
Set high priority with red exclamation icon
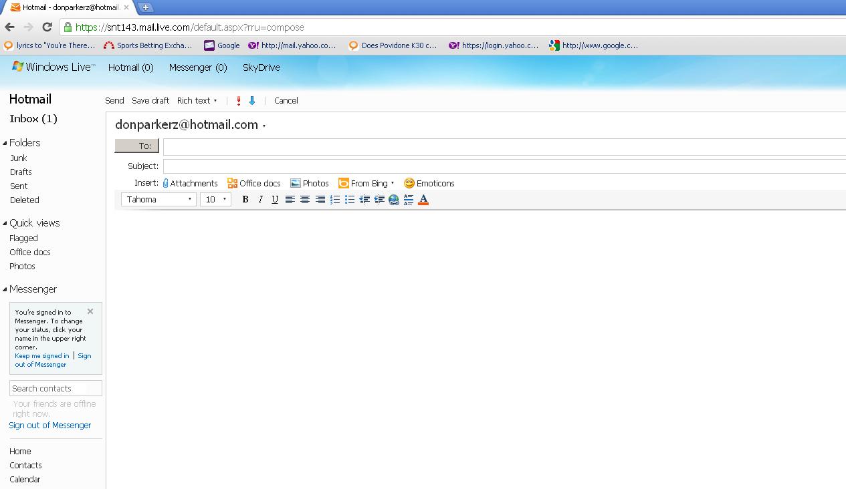click(x=239, y=101)
